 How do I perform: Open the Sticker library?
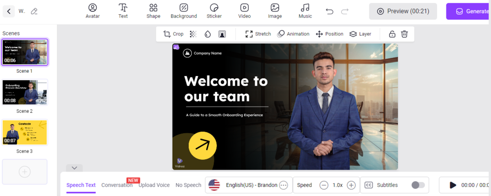tap(214, 11)
